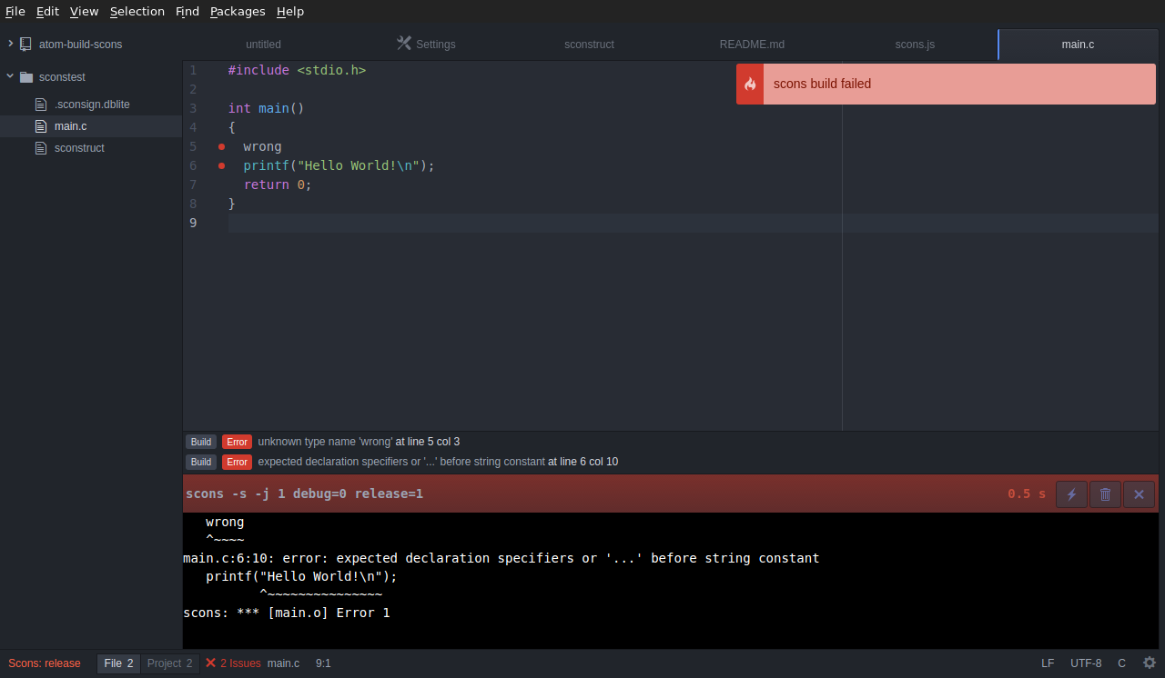The image size is (1165, 678).
Task: Click the main.c:6:10 error output line
Action: [501, 558]
